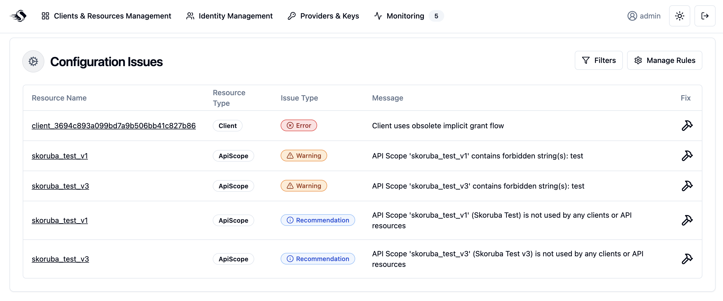Click the Recommendation badge for skoruba_test_v3
Image resolution: width=723 pixels, height=301 pixels.
(x=318, y=259)
